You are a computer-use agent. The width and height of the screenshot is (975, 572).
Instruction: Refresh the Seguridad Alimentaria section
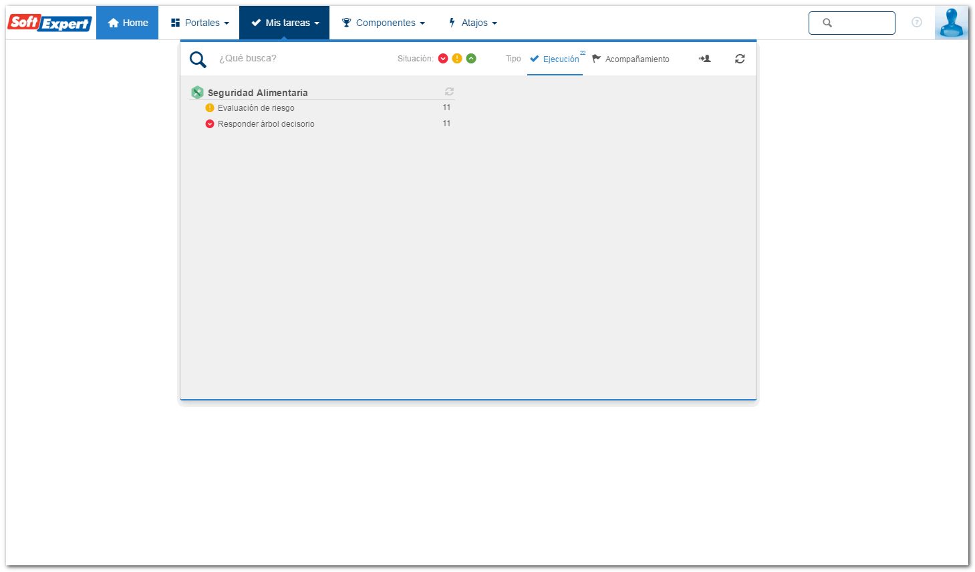[449, 91]
